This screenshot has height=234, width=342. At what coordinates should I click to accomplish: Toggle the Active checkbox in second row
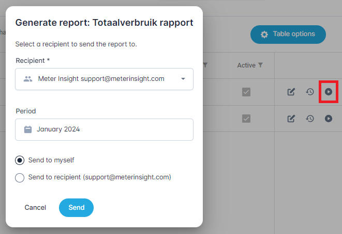[x=246, y=119]
